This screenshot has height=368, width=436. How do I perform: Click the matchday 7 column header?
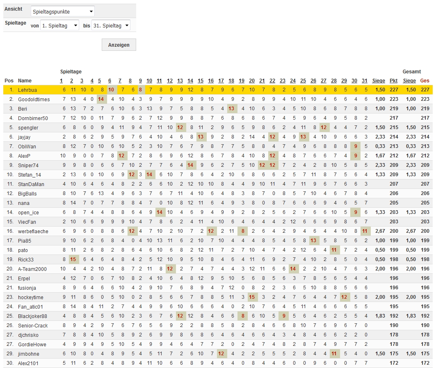pos(120,81)
